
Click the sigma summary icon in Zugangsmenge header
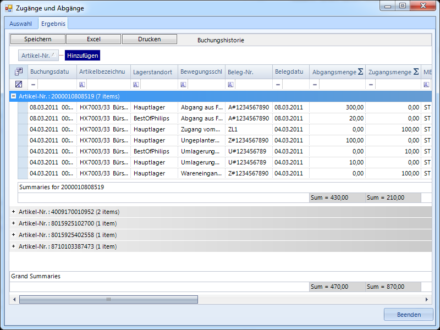point(416,71)
